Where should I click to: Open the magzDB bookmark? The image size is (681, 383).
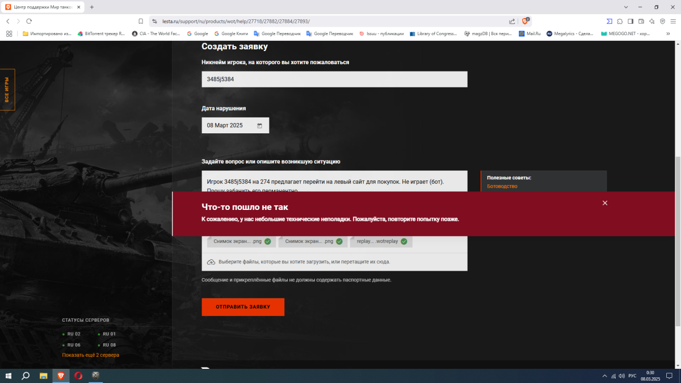[489, 33]
